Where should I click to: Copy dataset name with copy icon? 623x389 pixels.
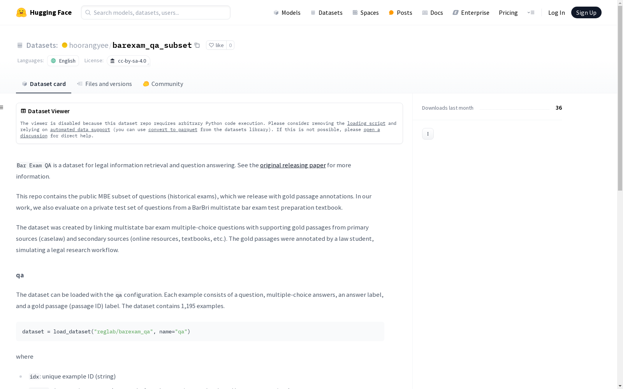coord(197,45)
